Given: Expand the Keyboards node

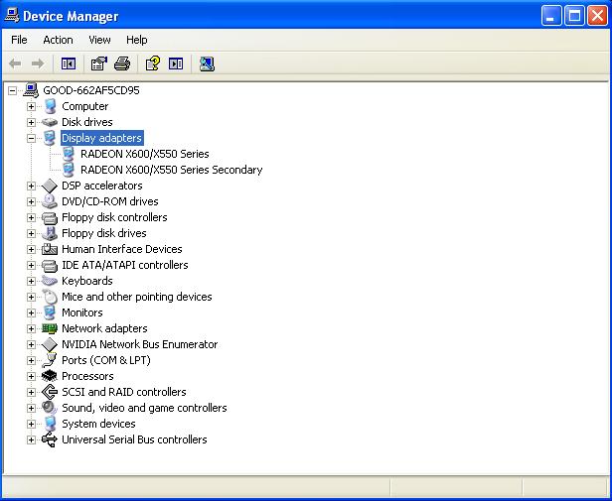Looking at the screenshot, I should click(31, 281).
